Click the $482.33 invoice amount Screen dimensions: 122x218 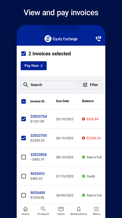[36, 179]
